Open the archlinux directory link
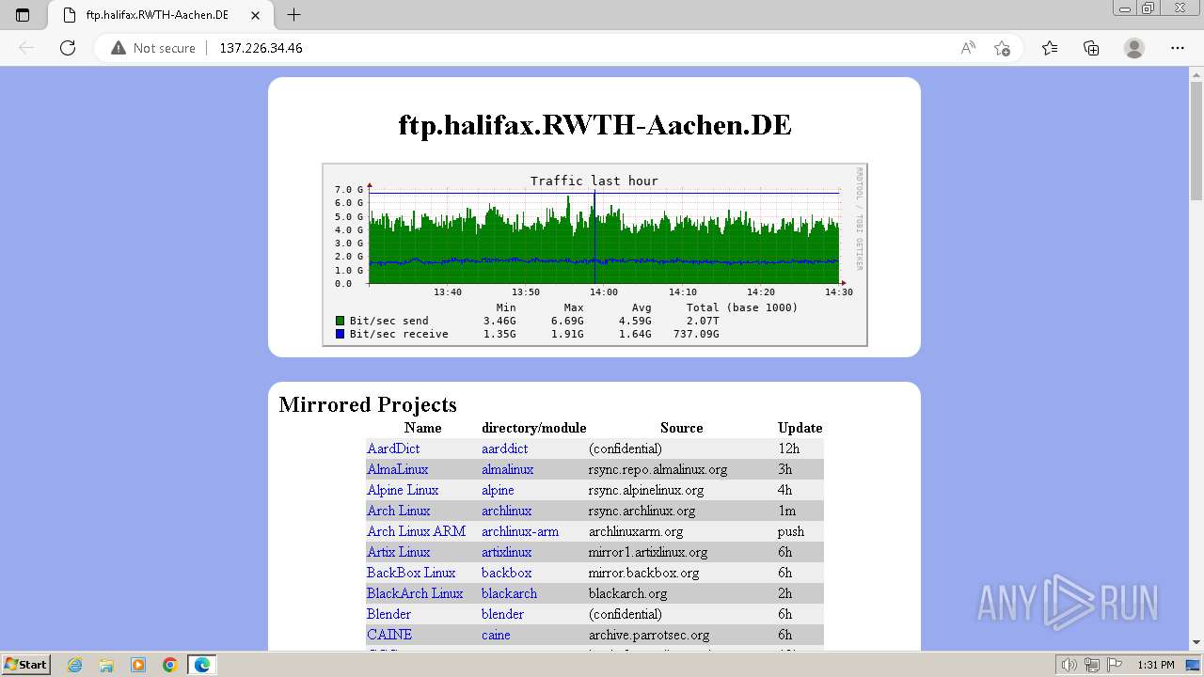 pyautogui.click(x=507, y=511)
